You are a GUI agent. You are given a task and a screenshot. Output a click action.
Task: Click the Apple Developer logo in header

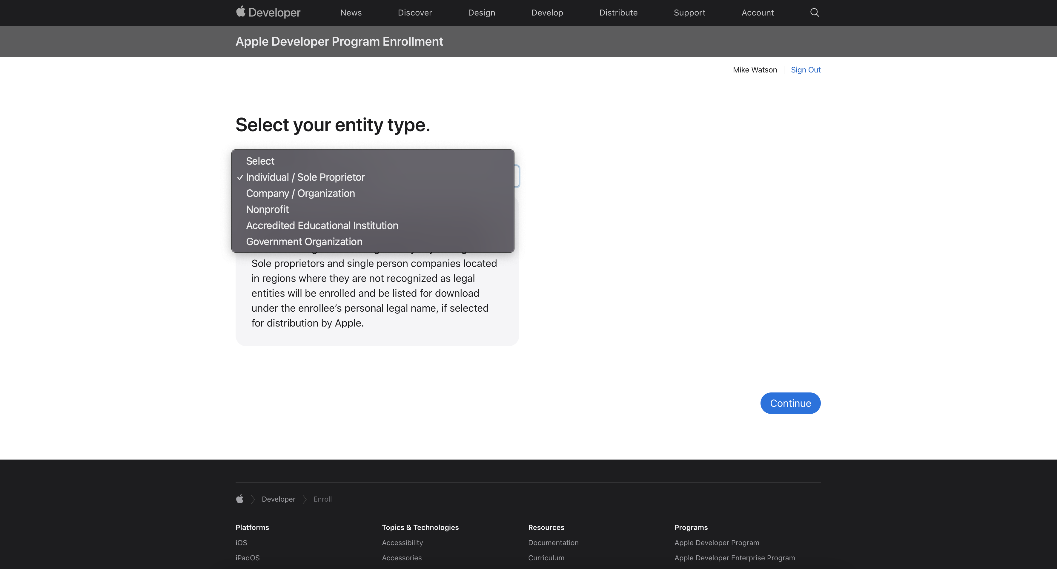(x=268, y=12)
